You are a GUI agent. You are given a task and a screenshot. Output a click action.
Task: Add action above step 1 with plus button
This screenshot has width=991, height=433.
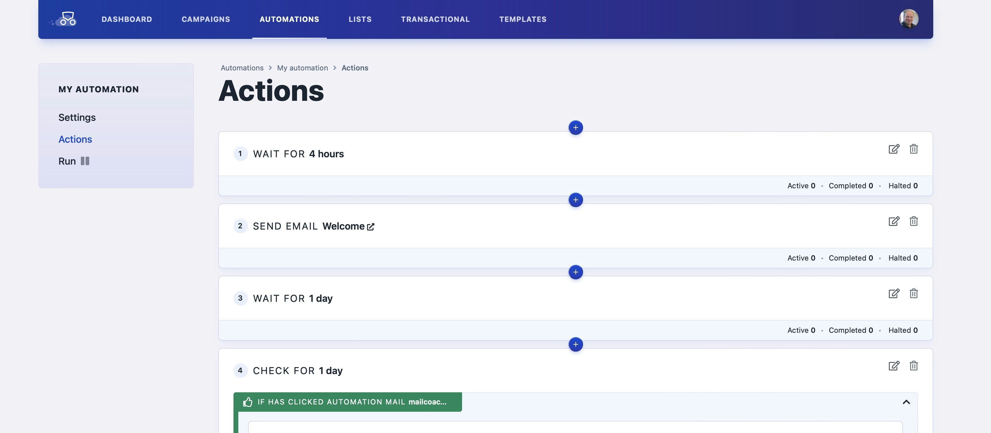[x=575, y=128]
